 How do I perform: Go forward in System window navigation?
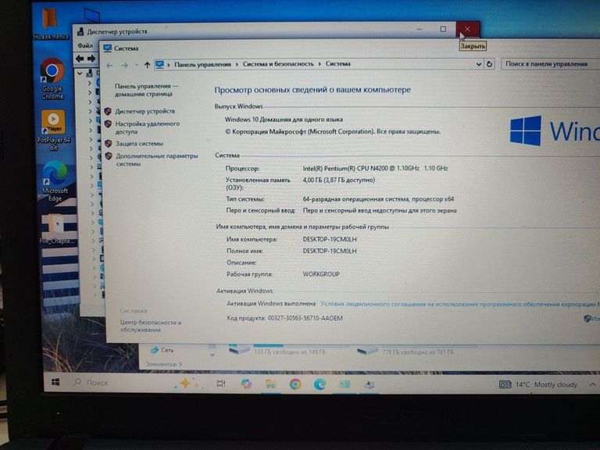tap(124, 66)
